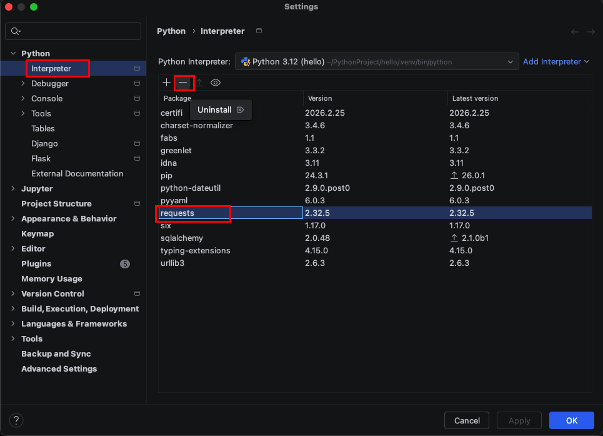Open the Add Interpreter dropdown

[556, 62]
